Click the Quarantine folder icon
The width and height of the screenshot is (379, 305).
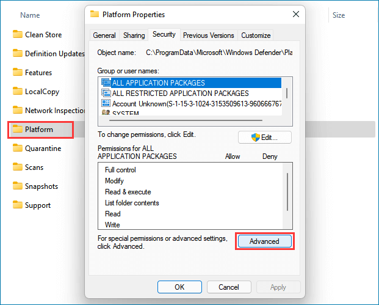[x=18, y=149]
